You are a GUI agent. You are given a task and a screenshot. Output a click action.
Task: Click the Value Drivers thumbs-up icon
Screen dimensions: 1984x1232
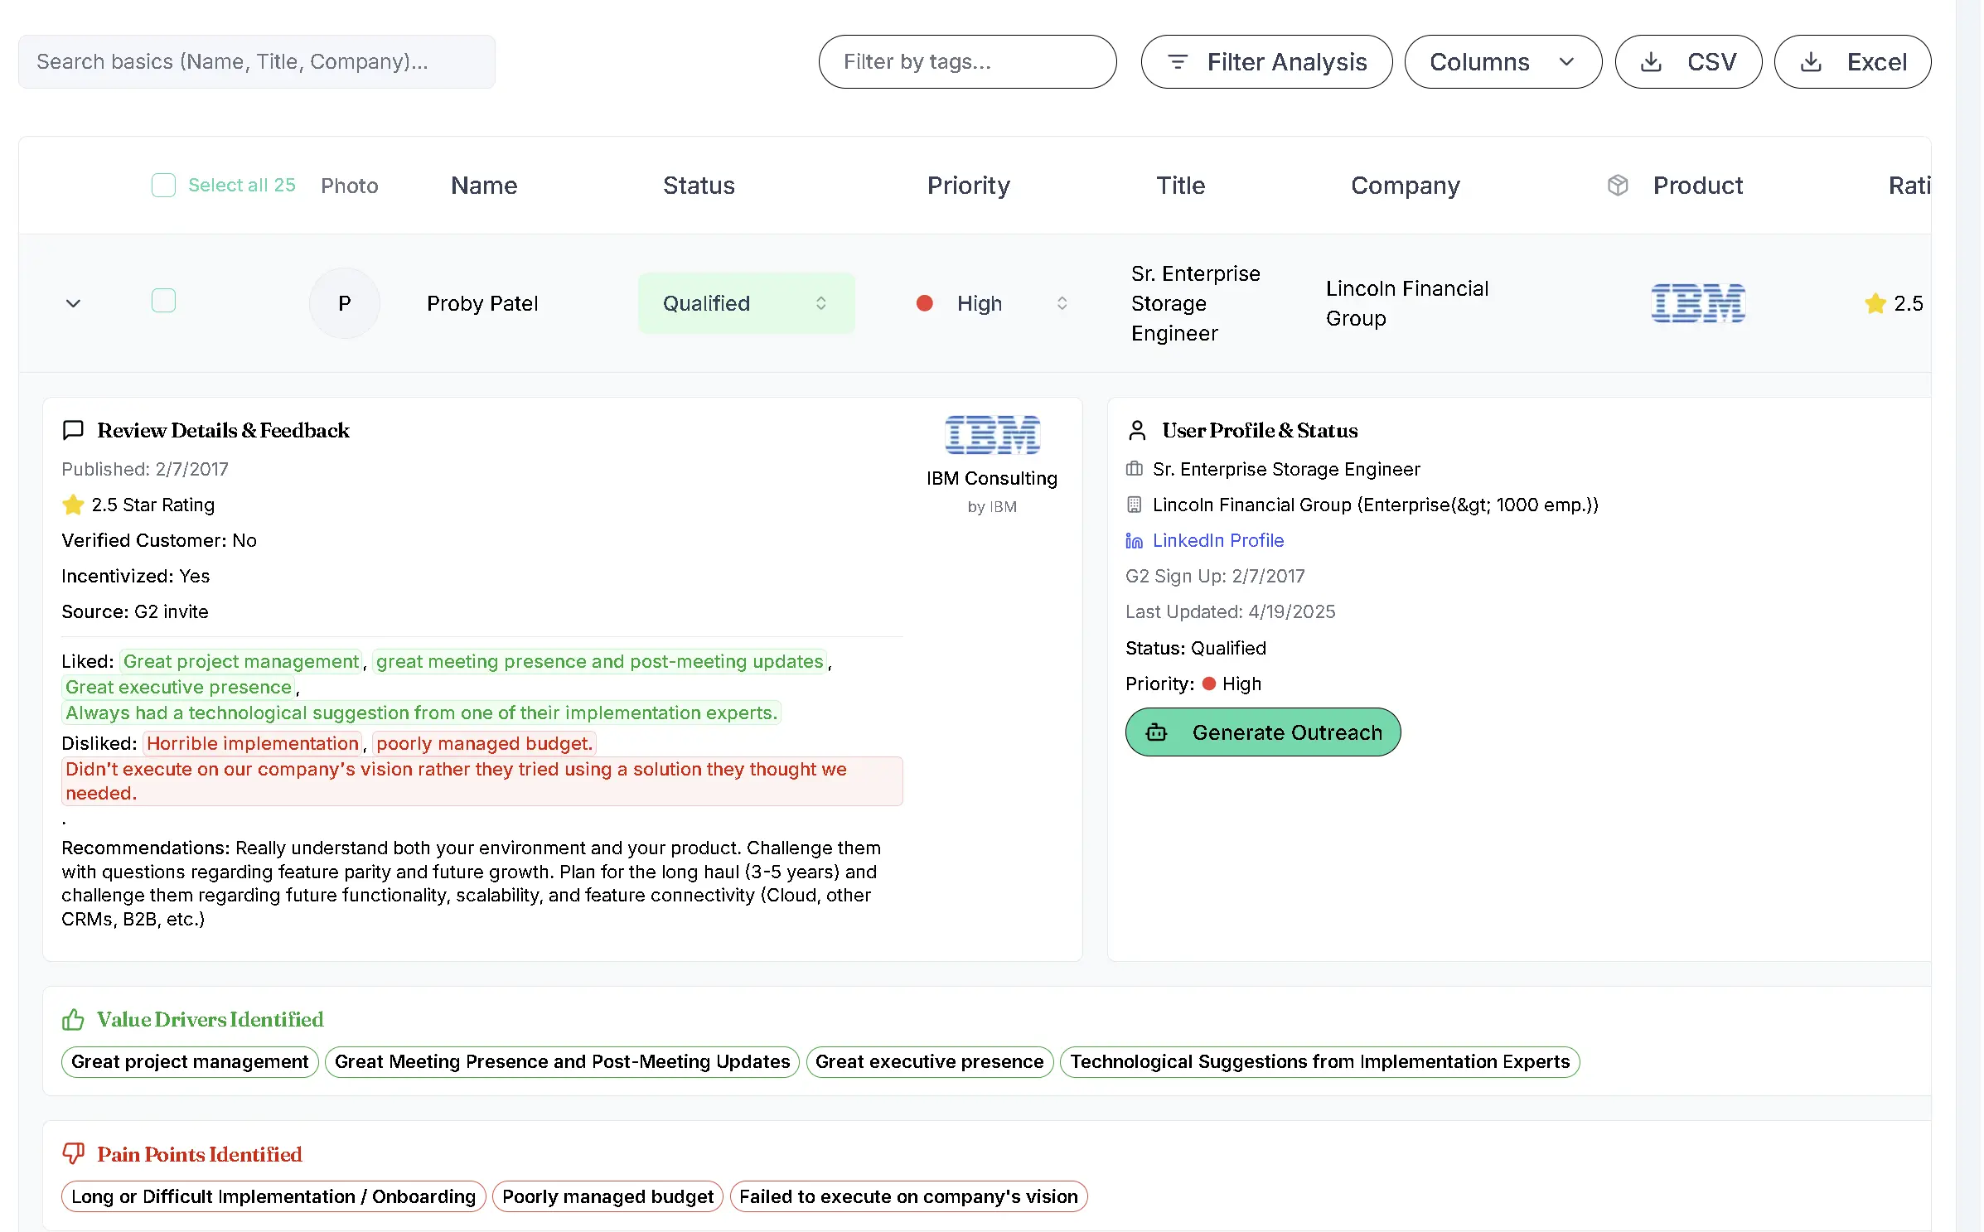click(x=73, y=1020)
